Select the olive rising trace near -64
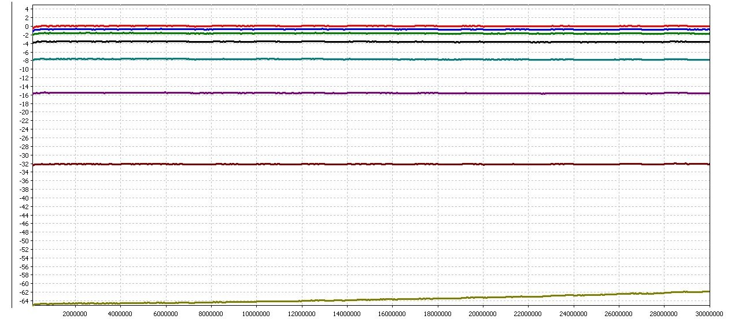Viewport: 731px width, 319px height. click(370, 299)
